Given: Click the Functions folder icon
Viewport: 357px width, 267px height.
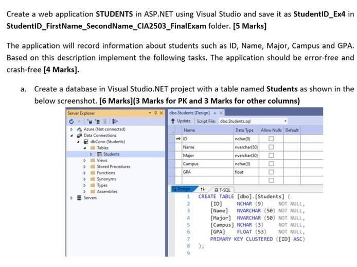Looking at the screenshot, I should [93, 173].
